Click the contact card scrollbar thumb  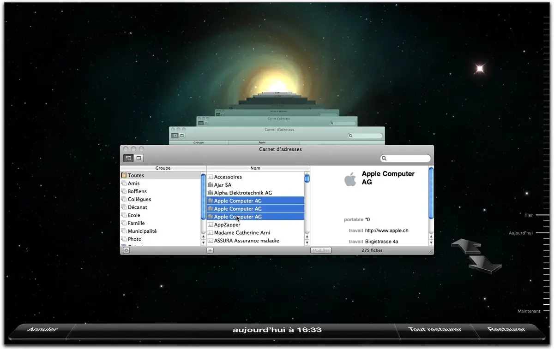click(x=431, y=193)
